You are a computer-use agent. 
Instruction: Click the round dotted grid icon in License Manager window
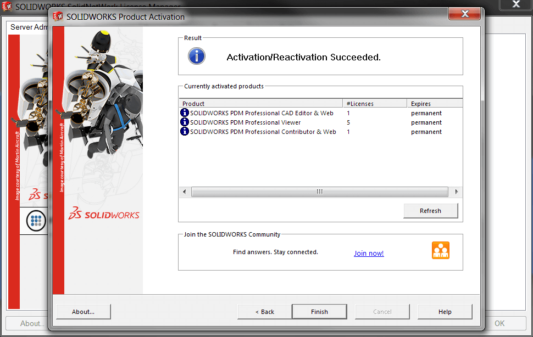click(x=36, y=221)
